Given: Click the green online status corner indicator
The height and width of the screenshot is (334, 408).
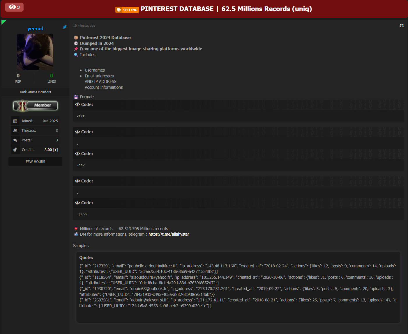Looking at the screenshot, I should tap(3, 22).
